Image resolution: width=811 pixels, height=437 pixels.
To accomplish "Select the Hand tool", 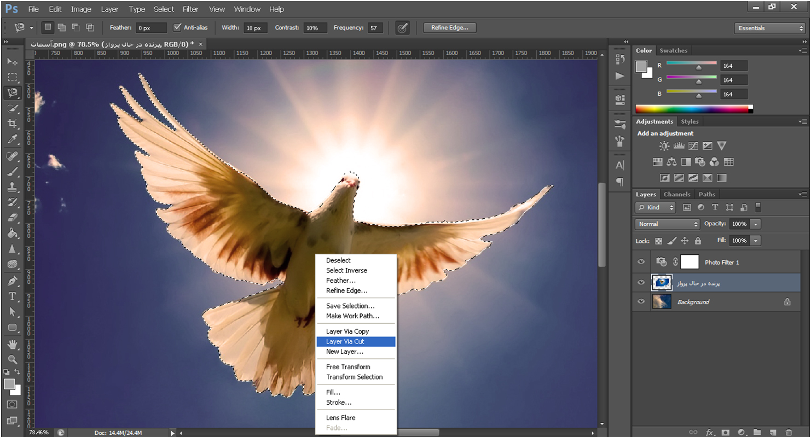I will pyautogui.click(x=12, y=345).
